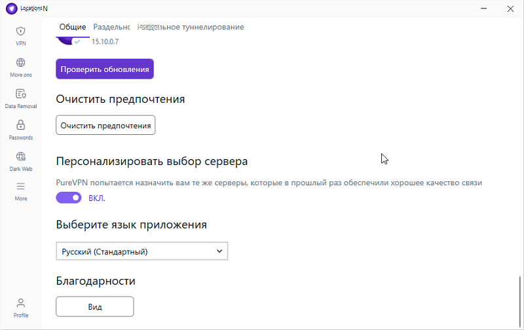Close the PureVPN window
Image resolution: width=524 pixels, height=330 pixels.
(x=510, y=9)
